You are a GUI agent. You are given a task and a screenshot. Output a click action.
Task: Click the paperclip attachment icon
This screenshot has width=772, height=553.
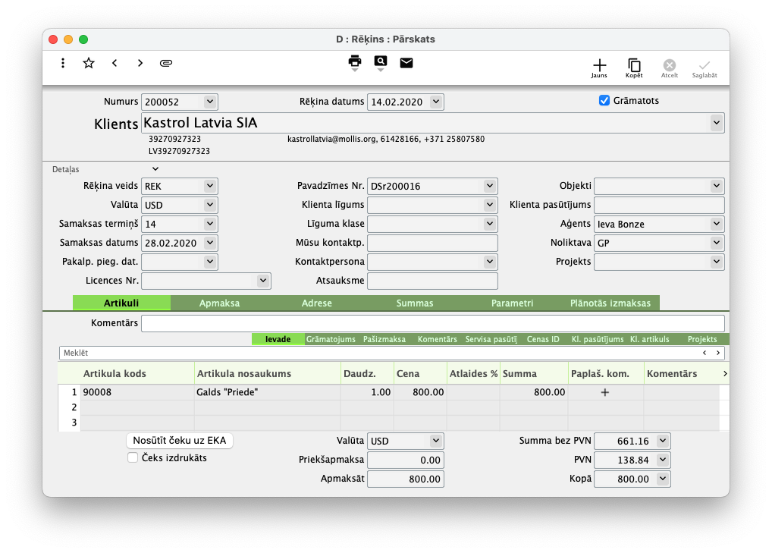point(166,63)
